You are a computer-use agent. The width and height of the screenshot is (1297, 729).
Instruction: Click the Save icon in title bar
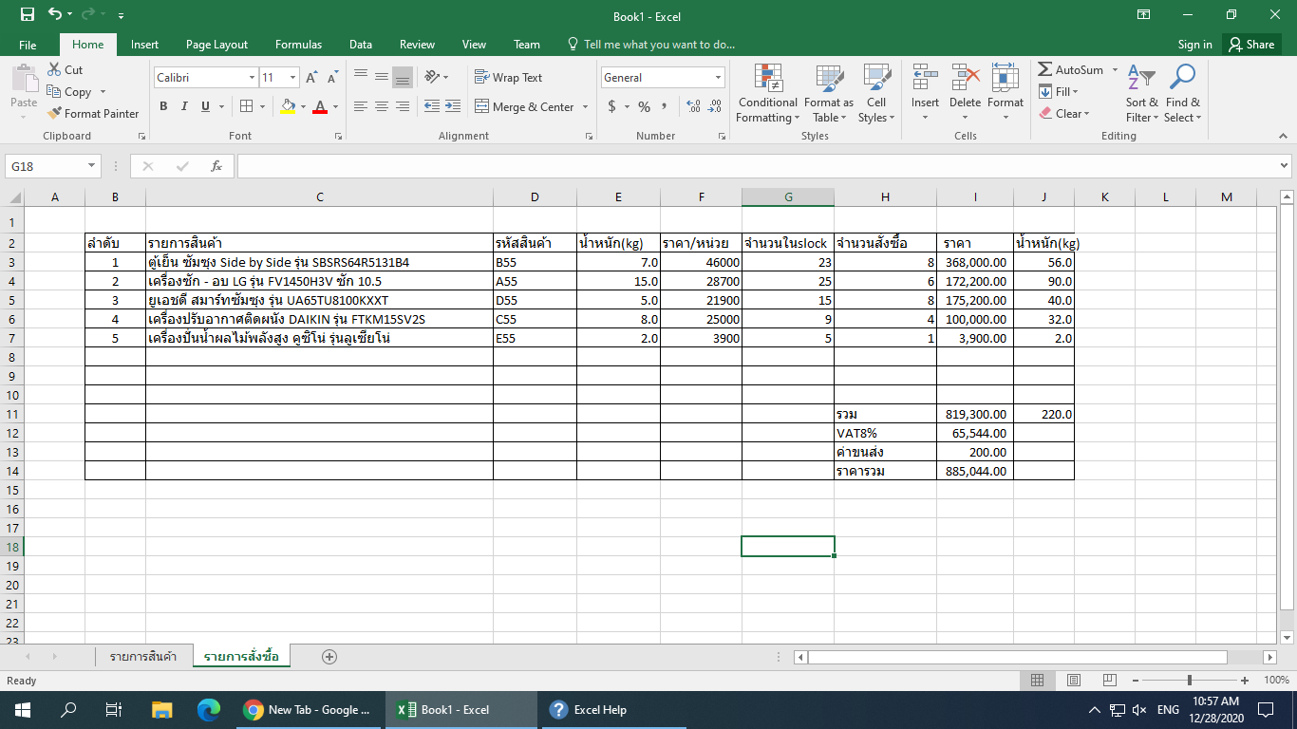coord(27,15)
